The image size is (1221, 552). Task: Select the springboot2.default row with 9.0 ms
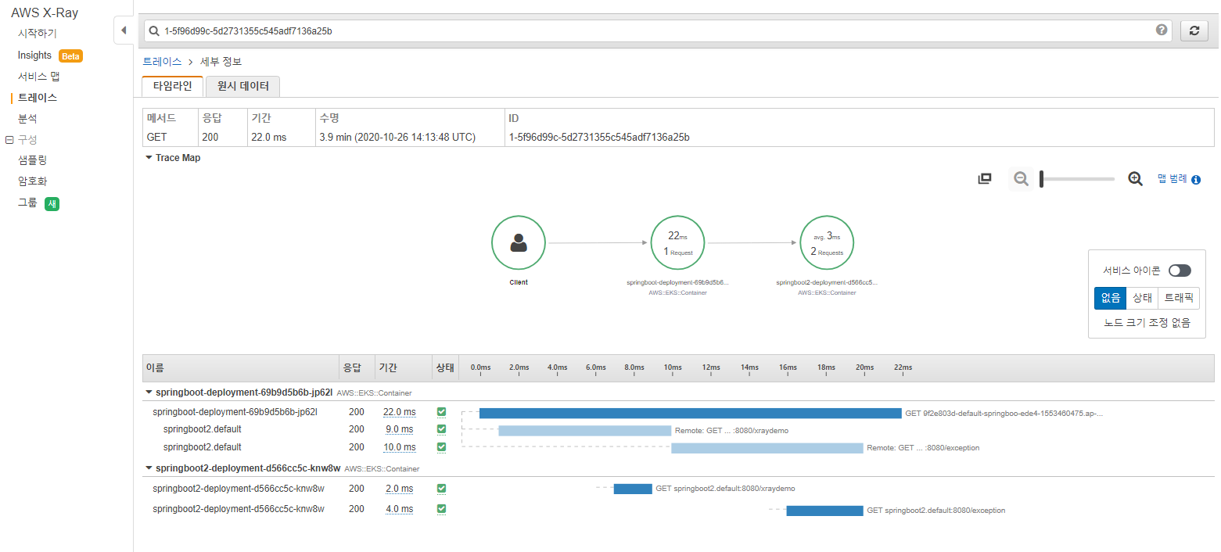(x=202, y=429)
